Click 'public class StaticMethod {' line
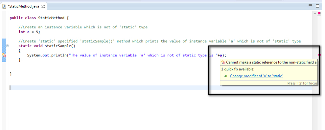Image resolution: width=325 pixels, height=130 pixels. coord(39,18)
